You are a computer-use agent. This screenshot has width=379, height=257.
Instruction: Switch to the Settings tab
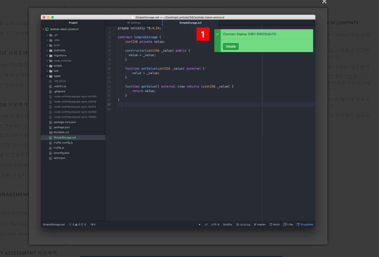[x=134, y=23]
